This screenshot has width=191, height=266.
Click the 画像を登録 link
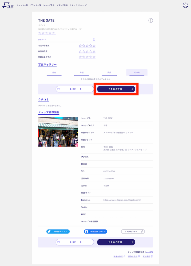(134, 256)
